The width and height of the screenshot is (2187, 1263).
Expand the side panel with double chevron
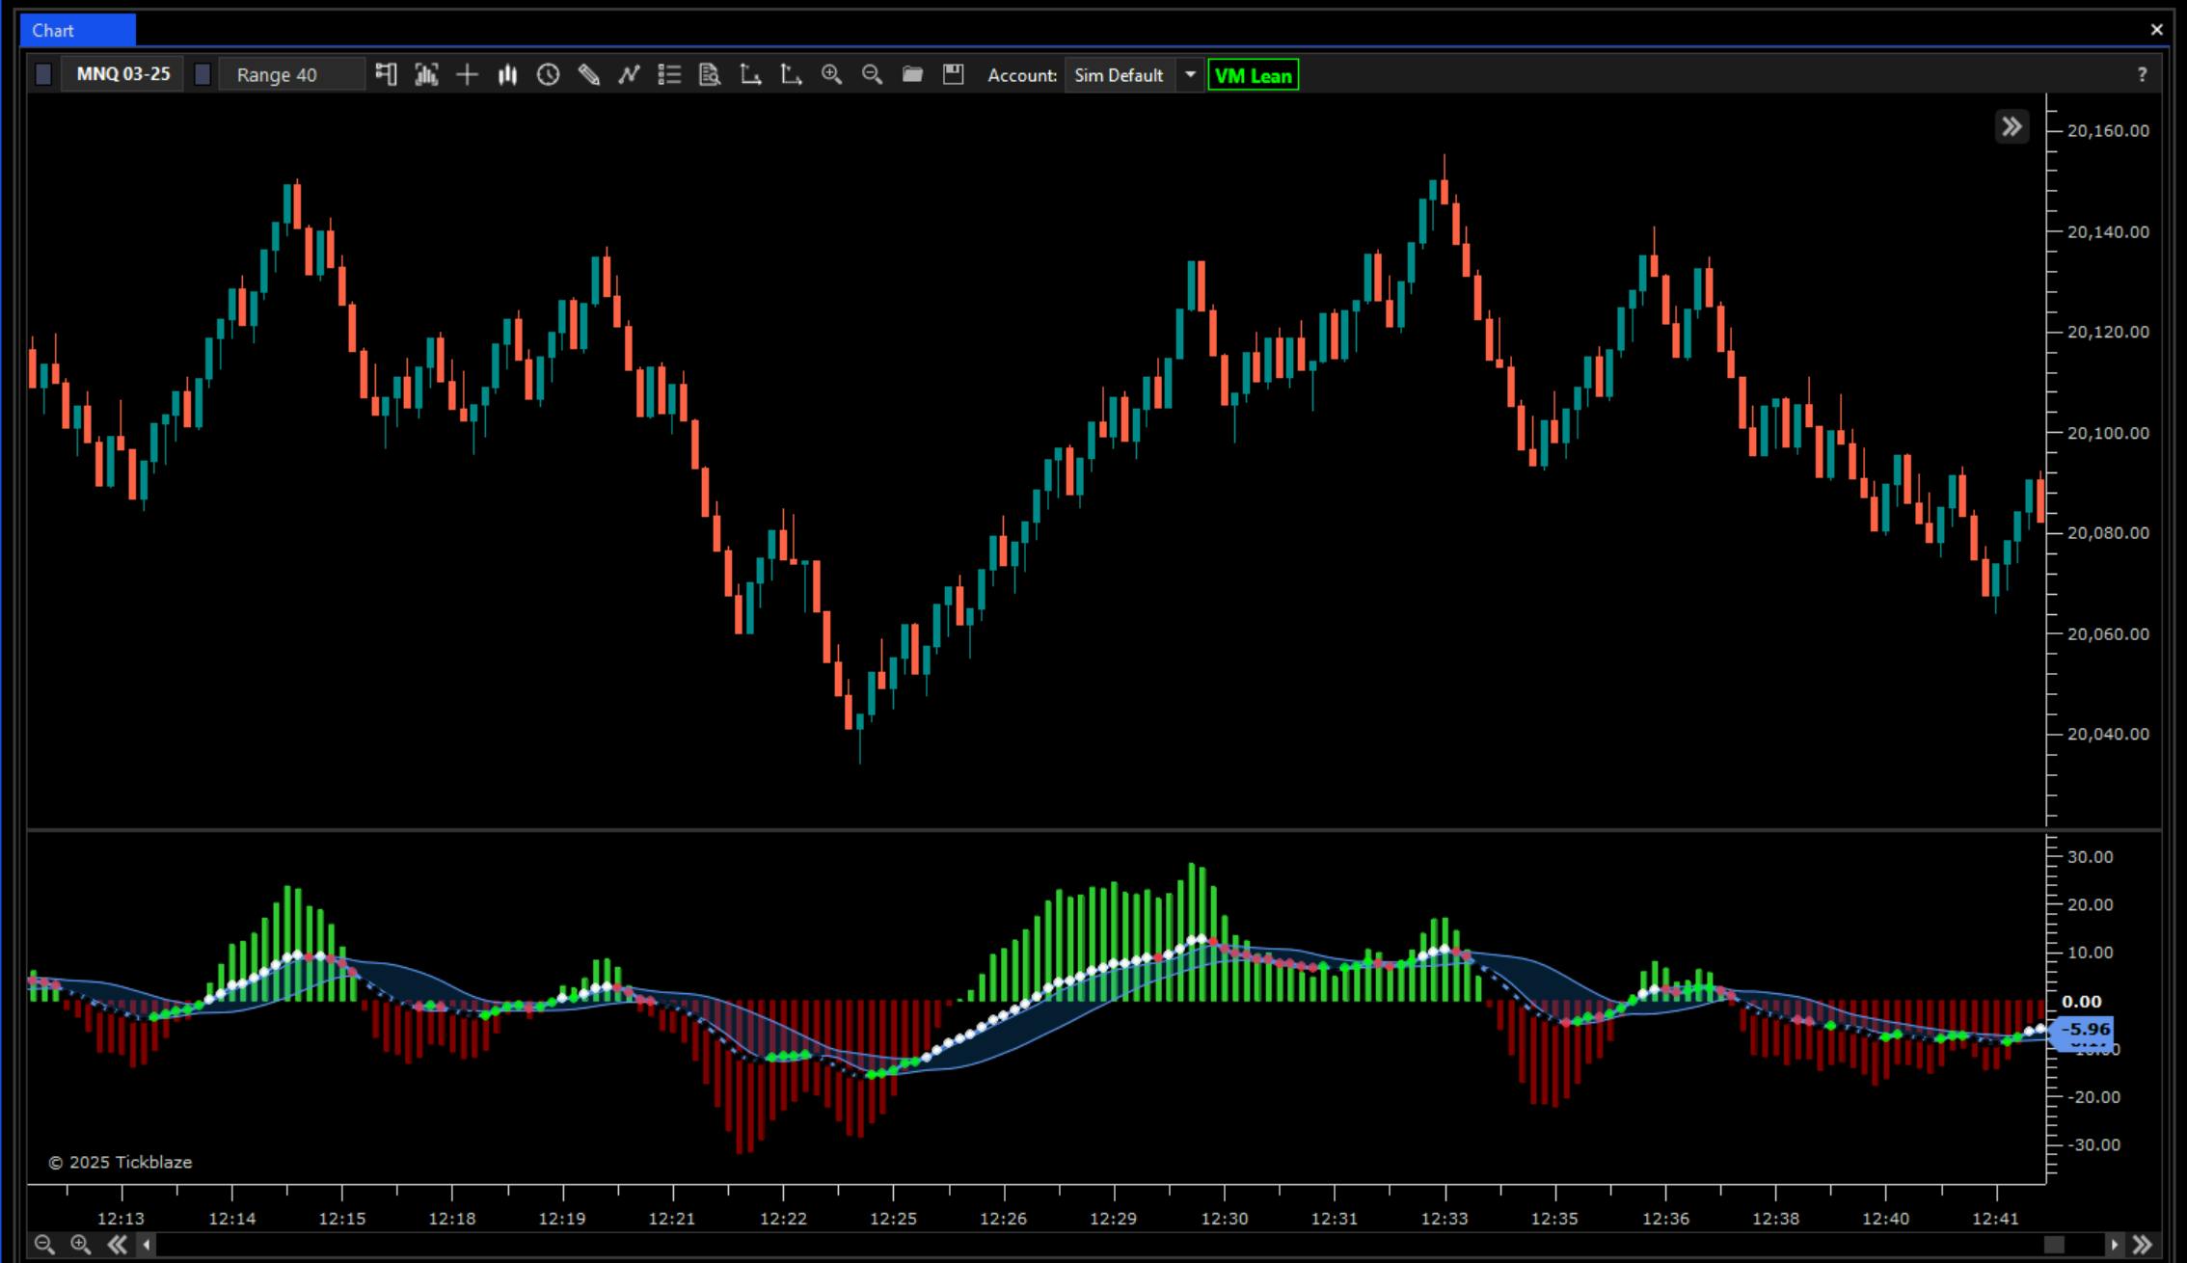(x=2011, y=127)
